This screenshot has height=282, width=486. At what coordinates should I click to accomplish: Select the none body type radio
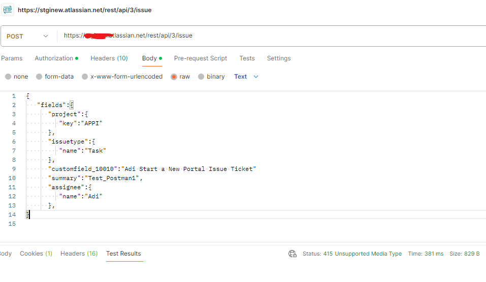pyautogui.click(x=8, y=77)
